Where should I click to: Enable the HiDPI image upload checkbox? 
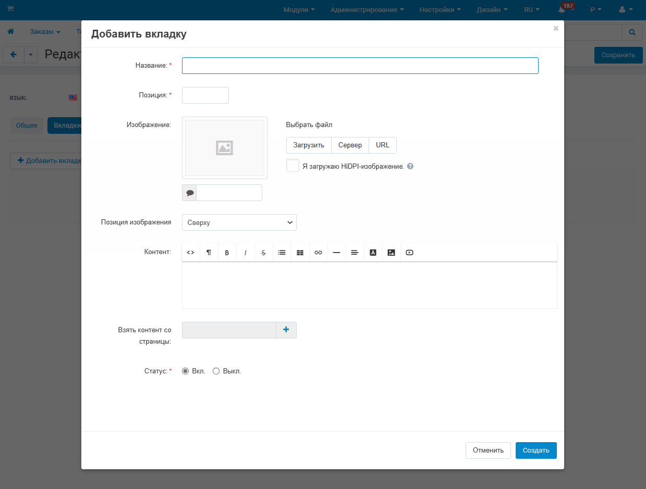tap(292, 166)
